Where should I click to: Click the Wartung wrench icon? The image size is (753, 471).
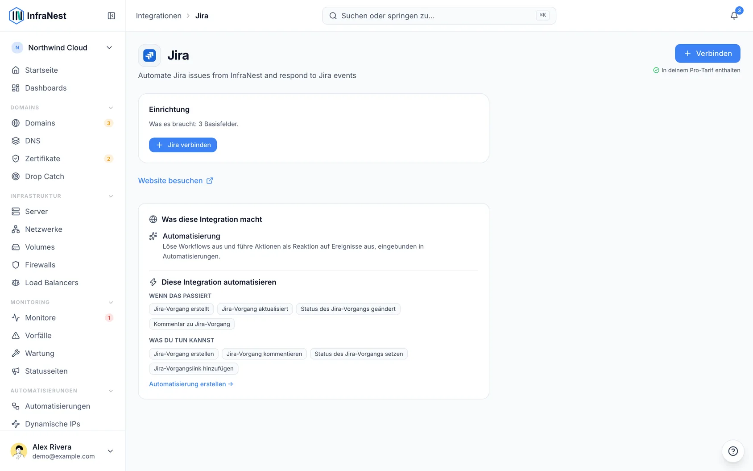tap(16, 353)
